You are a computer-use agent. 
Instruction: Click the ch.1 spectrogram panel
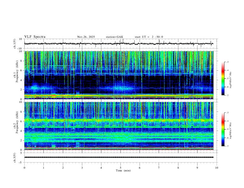click(x=119, y=75)
